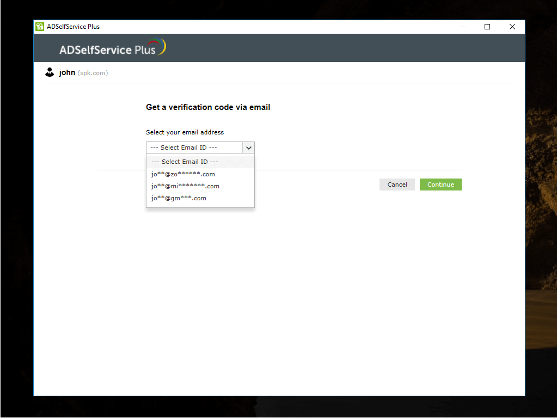Click the ADSelfService Plus header logo

(x=113, y=47)
